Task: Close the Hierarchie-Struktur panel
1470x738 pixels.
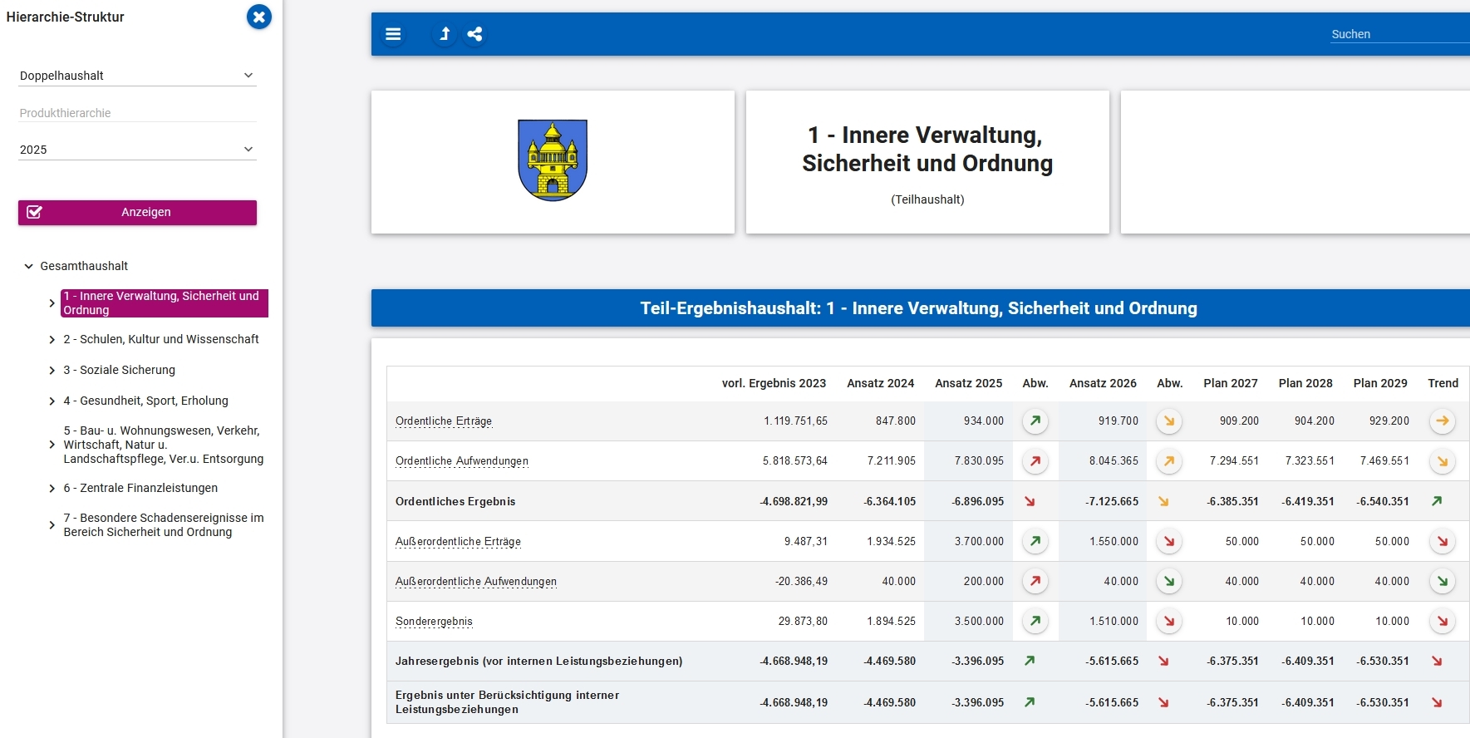Action: [259, 17]
